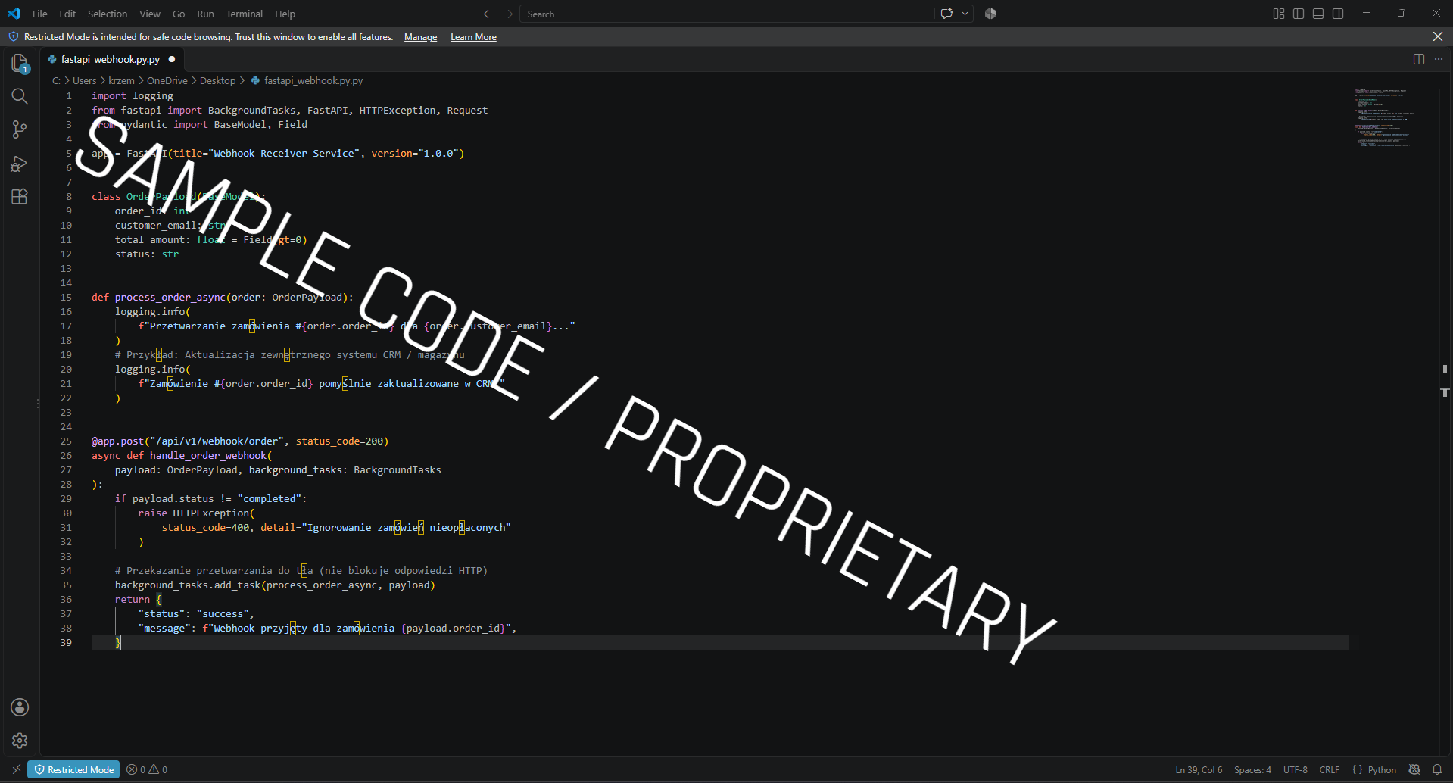Click the Learn More link
The width and height of the screenshot is (1453, 783).
[473, 37]
